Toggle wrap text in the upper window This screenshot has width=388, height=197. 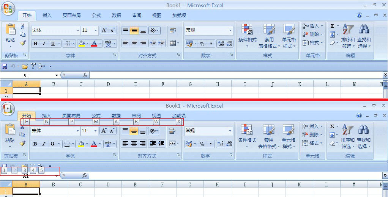[172, 31]
